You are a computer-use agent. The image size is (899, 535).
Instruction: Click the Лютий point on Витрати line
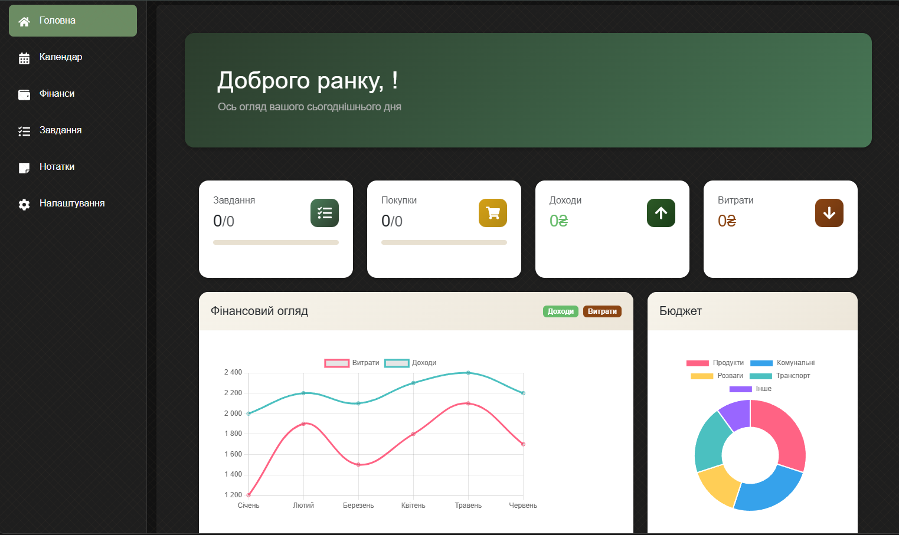[x=303, y=424]
